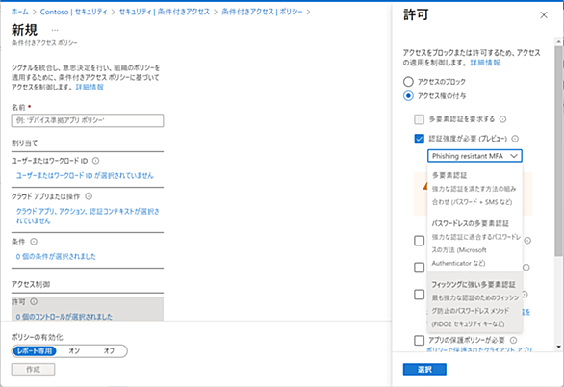Click the 選択 button
The image size is (564, 387).
[x=424, y=370]
